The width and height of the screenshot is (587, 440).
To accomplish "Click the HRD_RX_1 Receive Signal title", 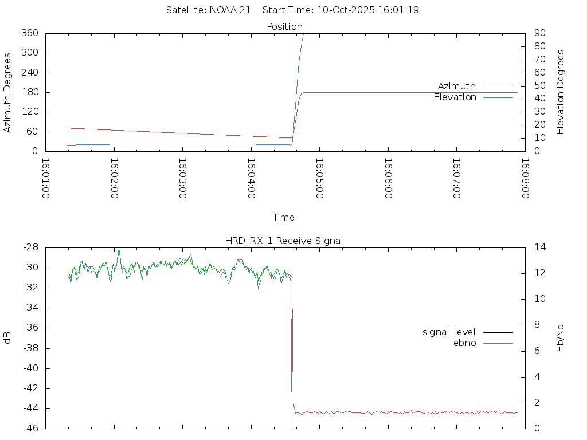I will pos(284,241).
